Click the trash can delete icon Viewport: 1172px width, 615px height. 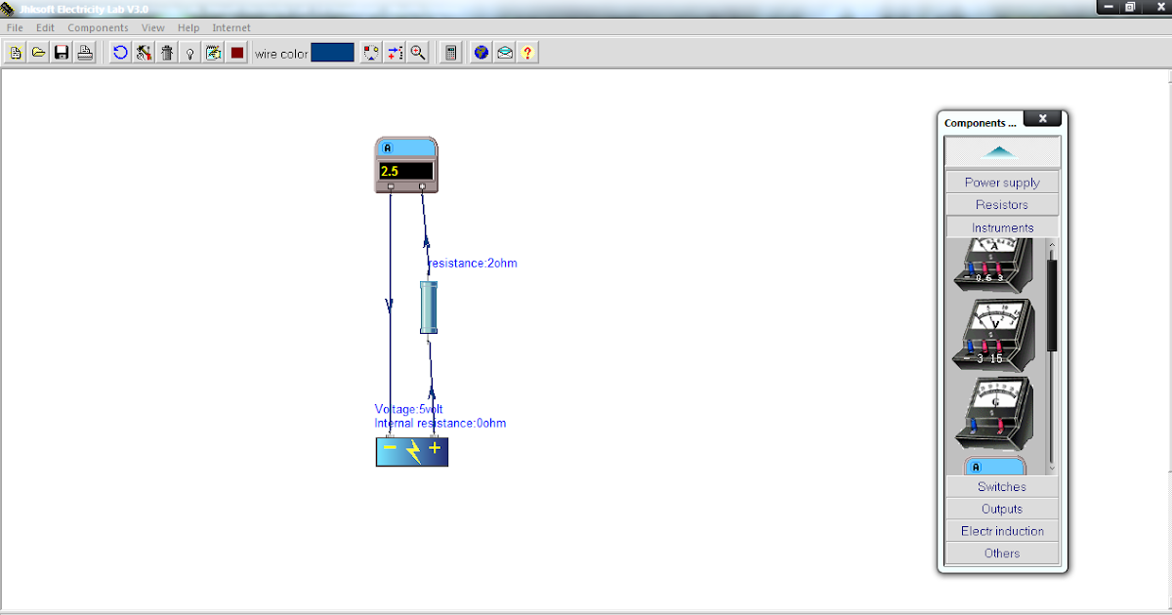[166, 52]
